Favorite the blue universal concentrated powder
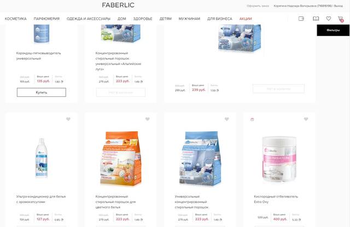 (x=227, y=119)
